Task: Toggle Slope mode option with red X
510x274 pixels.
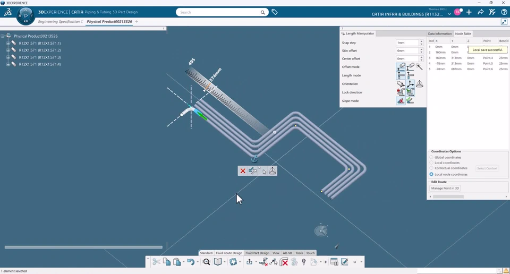Action: click(x=401, y=101)
